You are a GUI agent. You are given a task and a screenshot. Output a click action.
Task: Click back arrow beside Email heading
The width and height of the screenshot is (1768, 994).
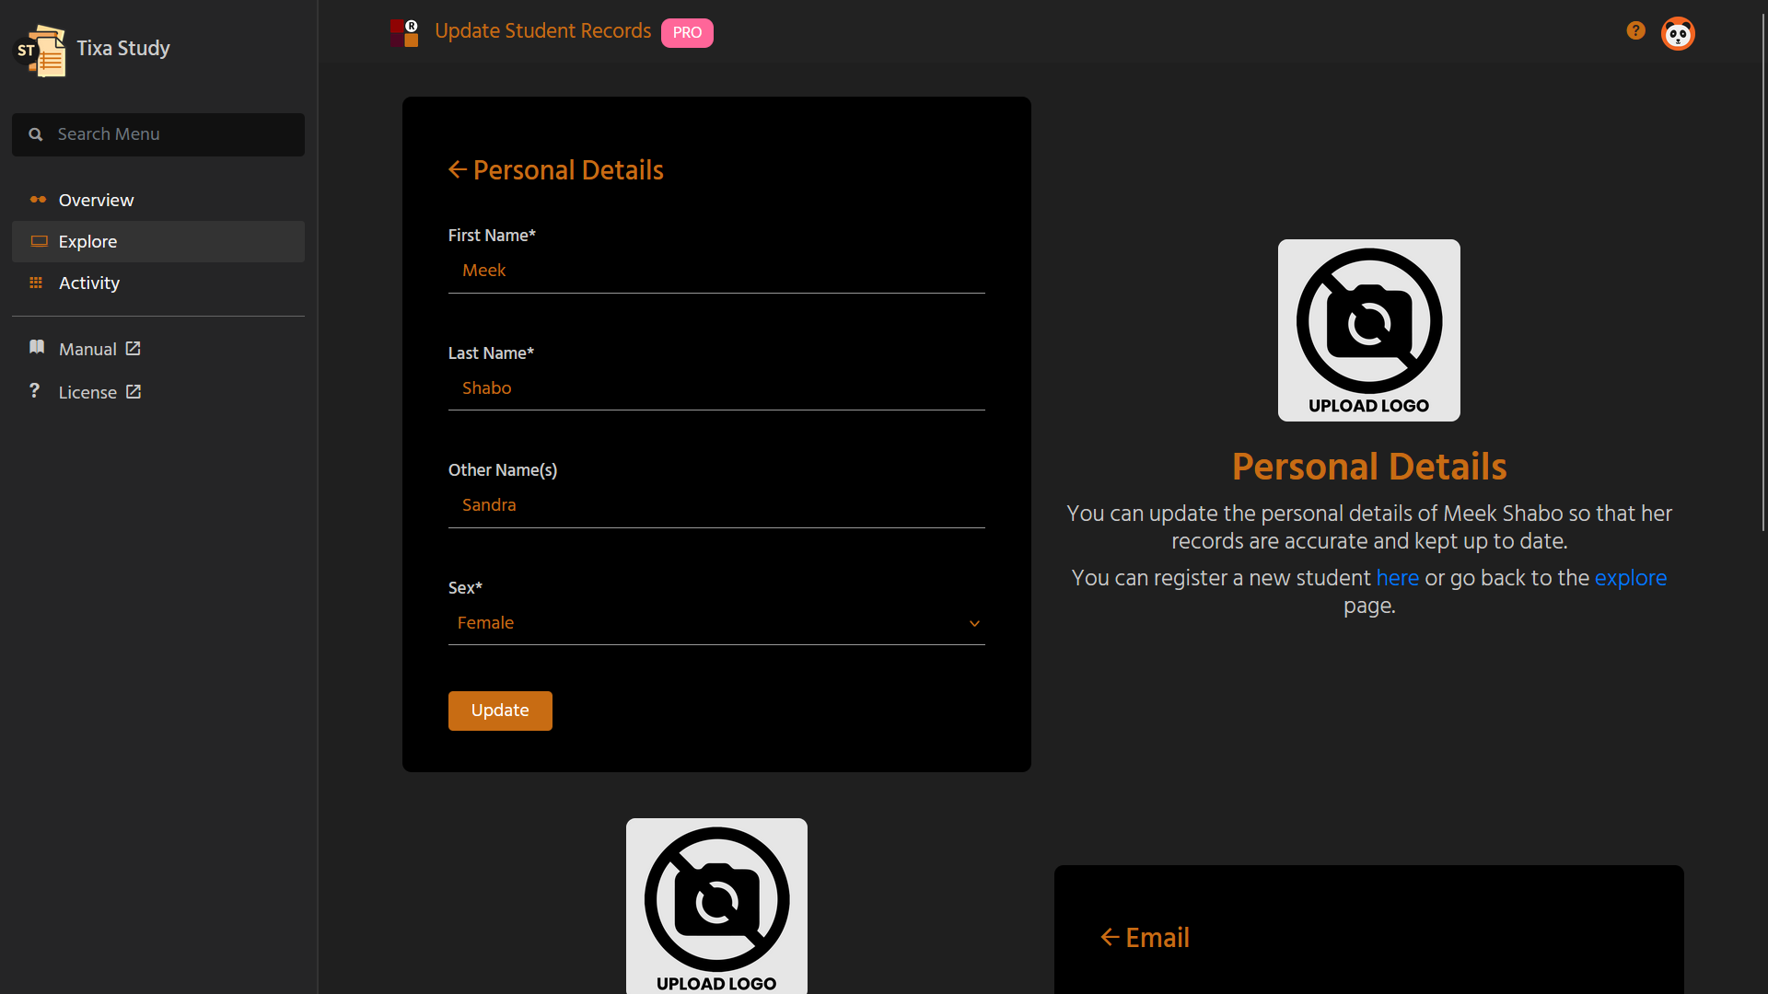click(x=1111, y=937)
